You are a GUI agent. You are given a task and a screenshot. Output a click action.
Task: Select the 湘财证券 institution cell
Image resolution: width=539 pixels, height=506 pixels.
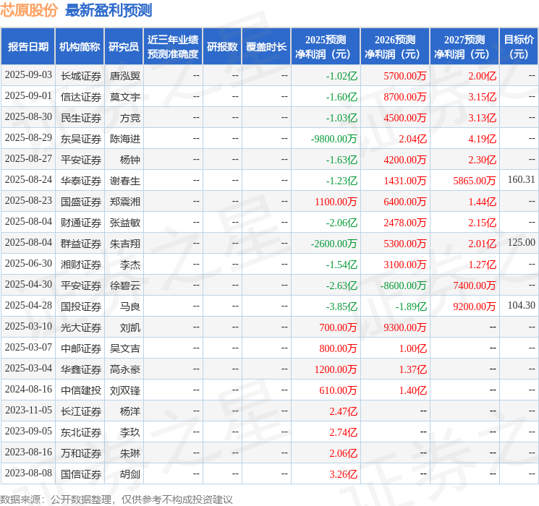(81, 265)
